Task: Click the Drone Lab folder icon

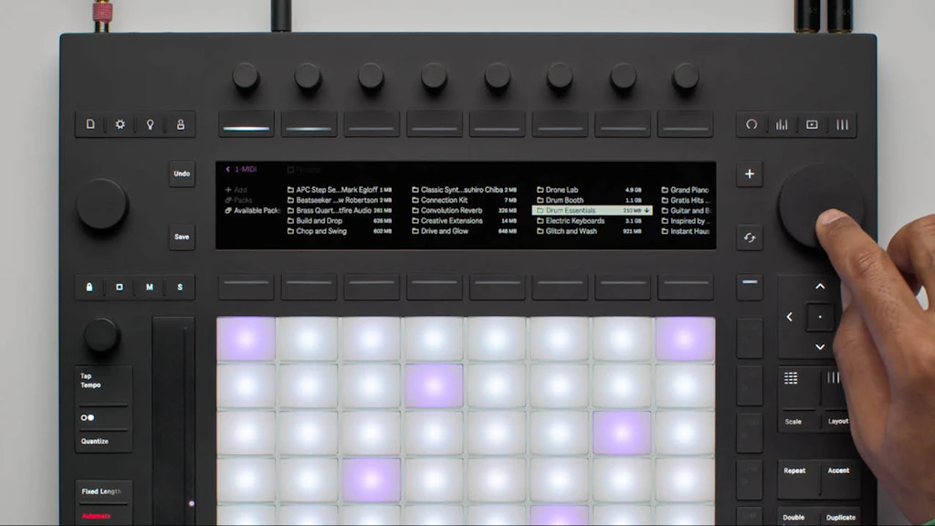Action: pyautogui.click(x=540, y=190)
